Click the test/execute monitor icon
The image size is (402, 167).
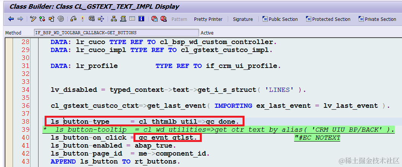click(92, 19)
